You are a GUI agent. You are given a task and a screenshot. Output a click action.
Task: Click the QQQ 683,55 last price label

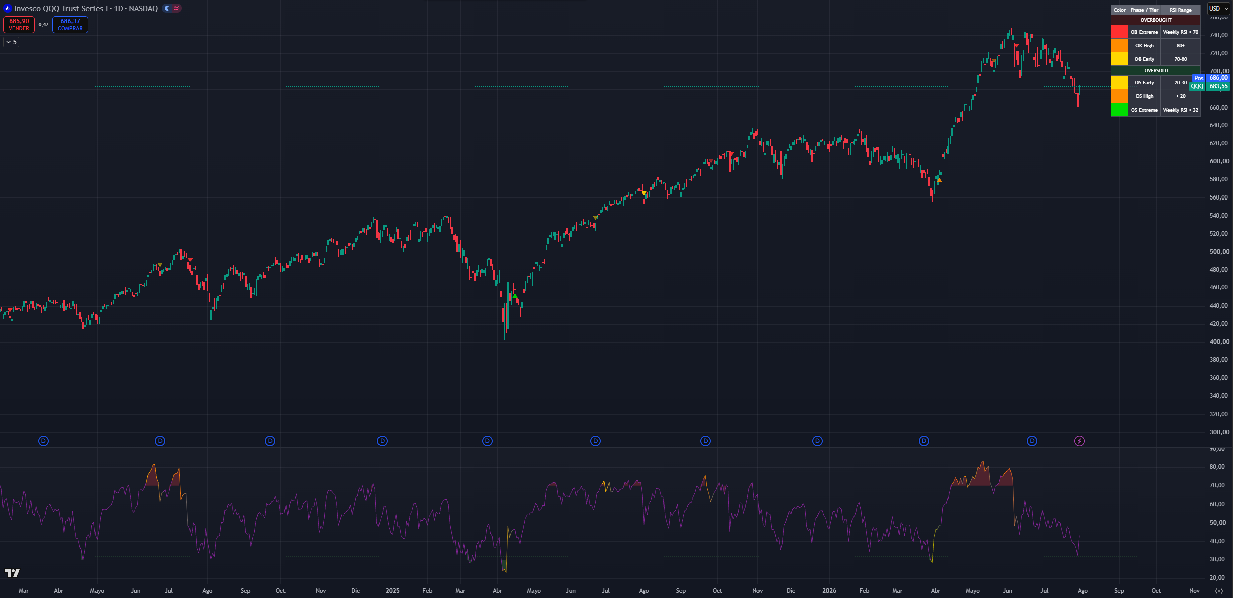[1210, 86]
